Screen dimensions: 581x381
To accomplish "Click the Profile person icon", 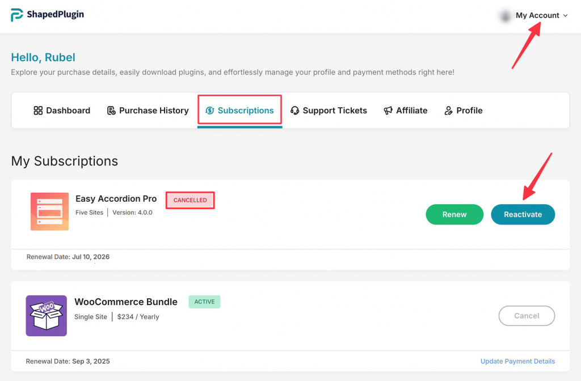I will click(x=449, y=111).
